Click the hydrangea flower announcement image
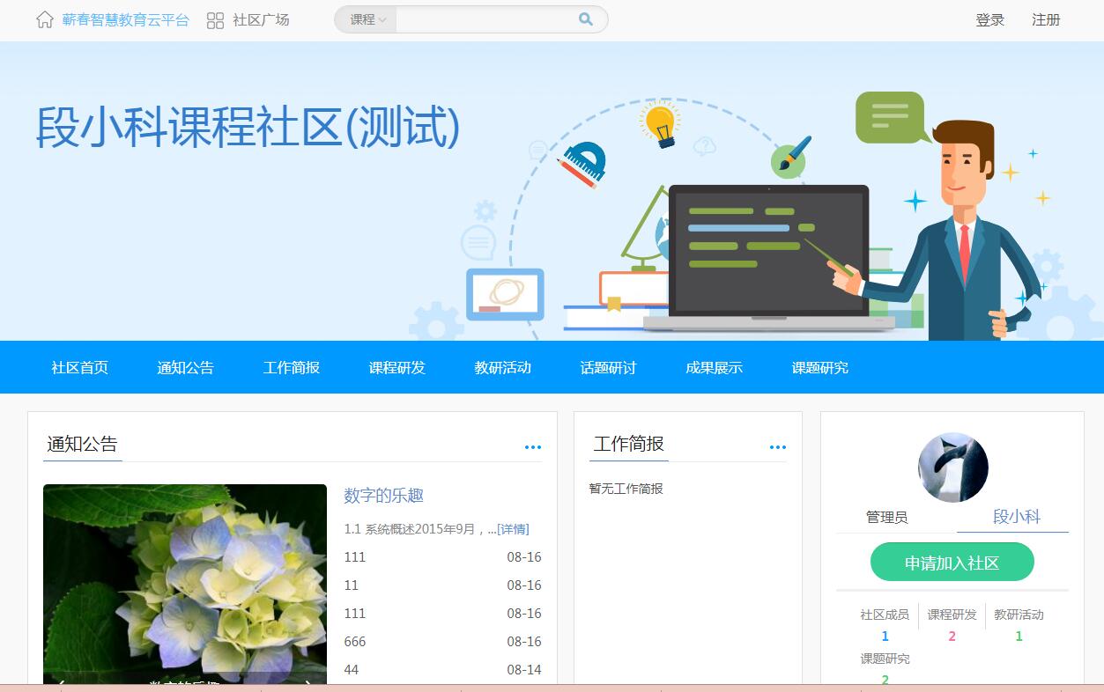Viewport: 1104px width, 692px height. click(185, 581)
